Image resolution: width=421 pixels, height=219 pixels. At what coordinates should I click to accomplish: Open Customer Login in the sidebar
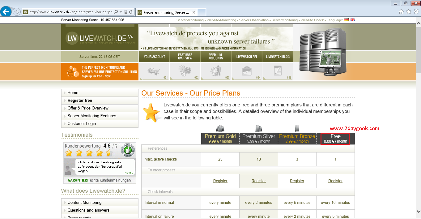100,124
